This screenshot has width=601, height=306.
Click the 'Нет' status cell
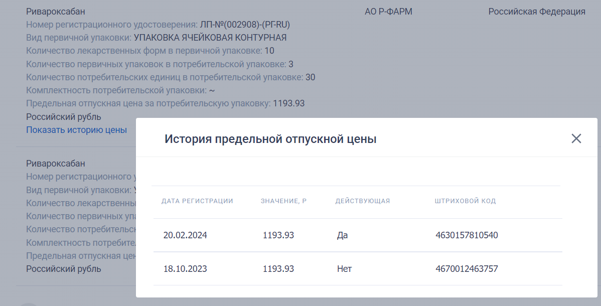point(344,269)
